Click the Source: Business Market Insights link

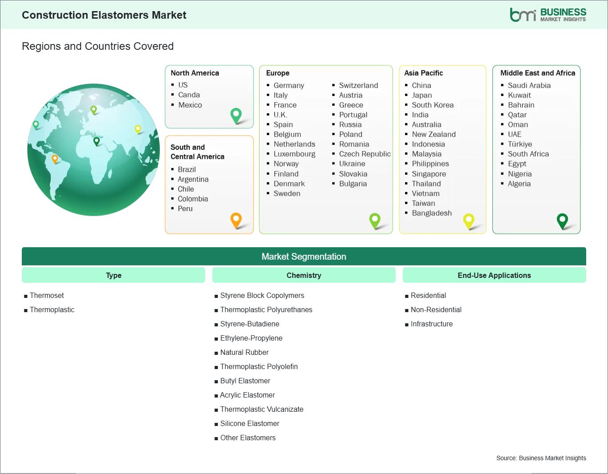coord(541,458)
